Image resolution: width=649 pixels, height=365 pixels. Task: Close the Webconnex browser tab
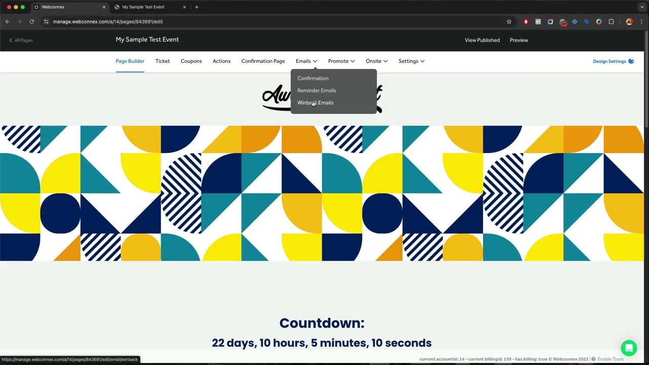point(104,7)
